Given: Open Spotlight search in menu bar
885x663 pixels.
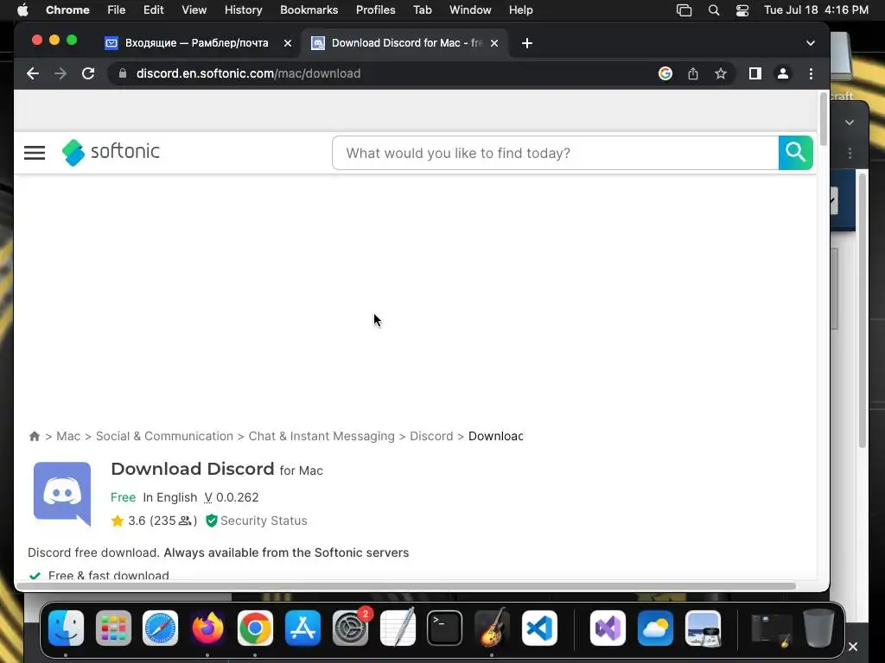Looking at the screenshot, I should click(x=714, y=10).
